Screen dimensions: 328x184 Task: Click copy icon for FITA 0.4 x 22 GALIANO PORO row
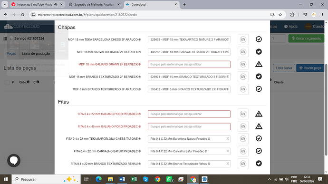[243, 114]
